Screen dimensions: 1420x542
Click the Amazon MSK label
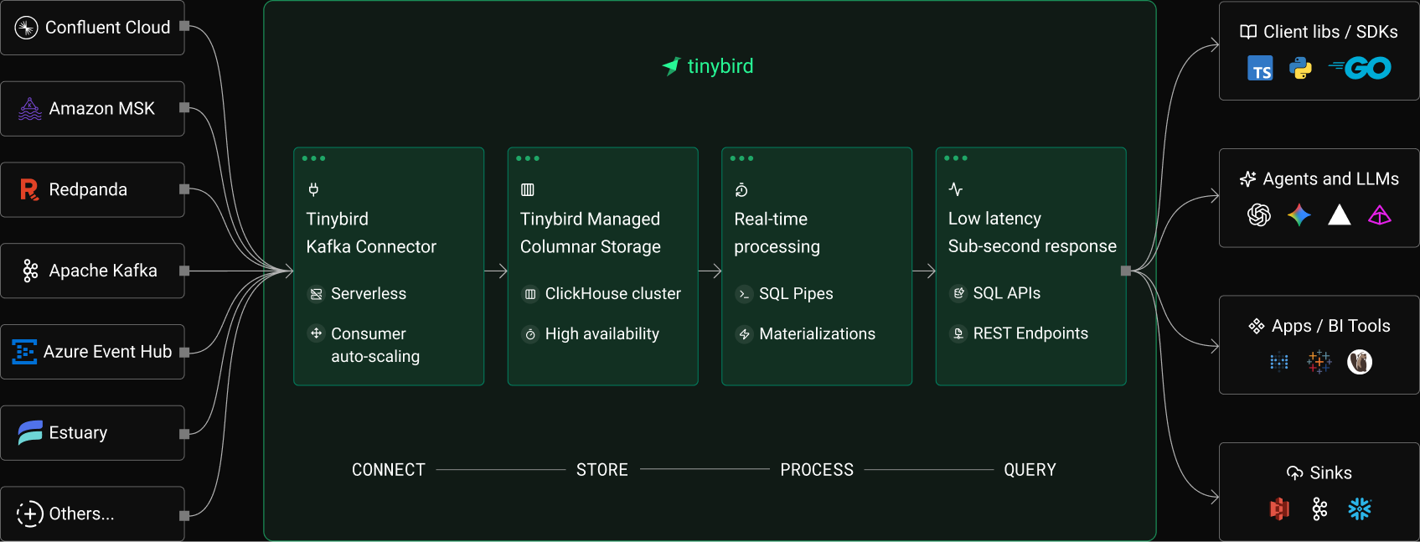(x=102, y=109)
